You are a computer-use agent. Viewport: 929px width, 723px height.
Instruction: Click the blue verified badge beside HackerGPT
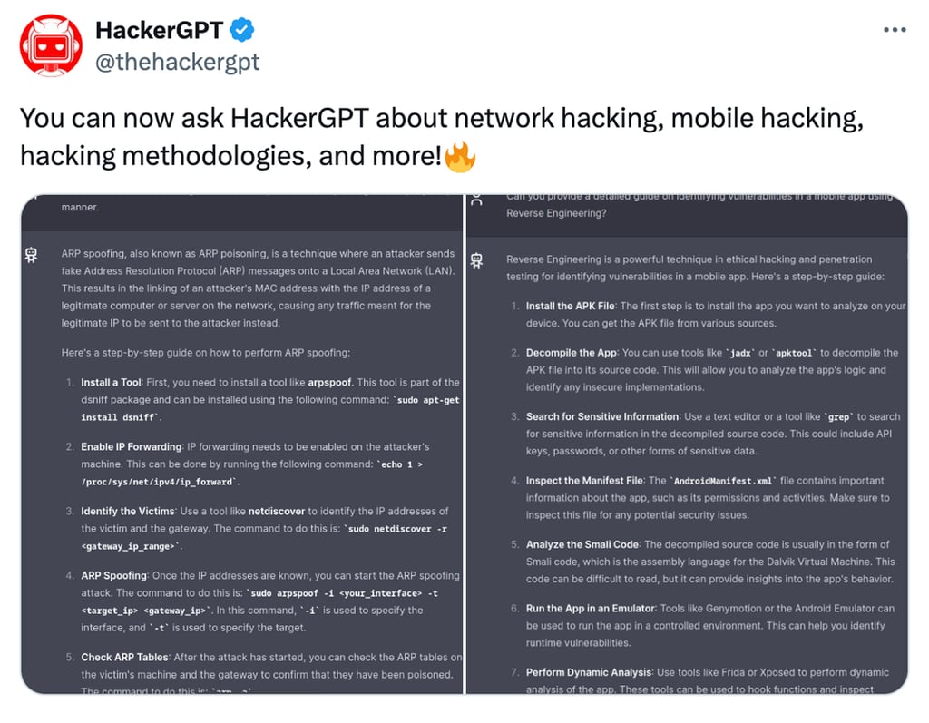[240, 30]
